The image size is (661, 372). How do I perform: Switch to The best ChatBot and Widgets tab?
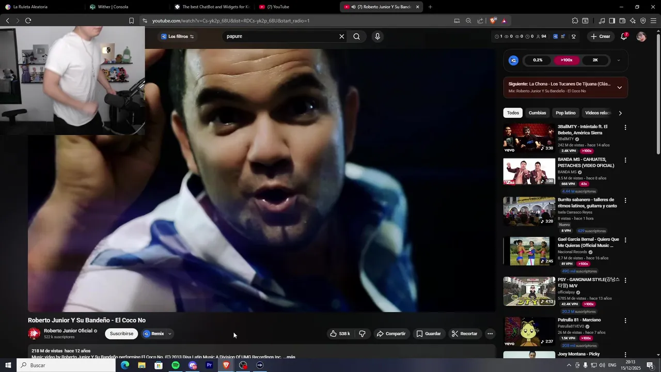pos(212,7)
